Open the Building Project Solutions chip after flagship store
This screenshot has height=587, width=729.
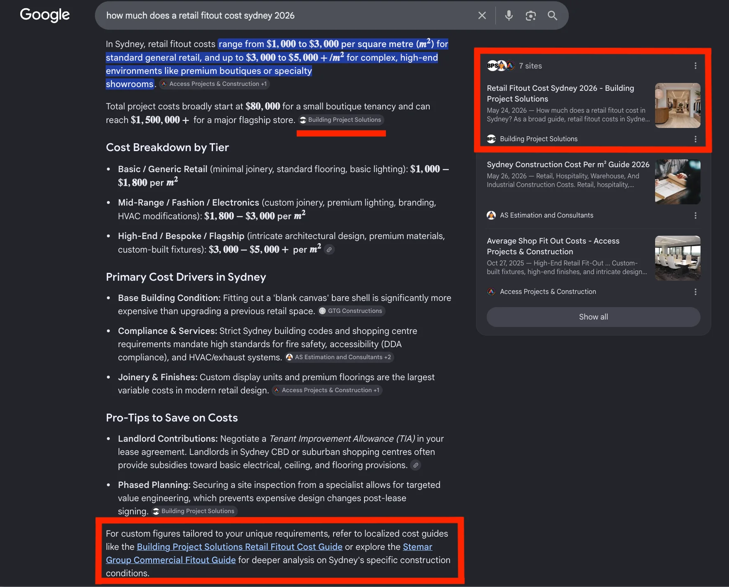(341, 120)
